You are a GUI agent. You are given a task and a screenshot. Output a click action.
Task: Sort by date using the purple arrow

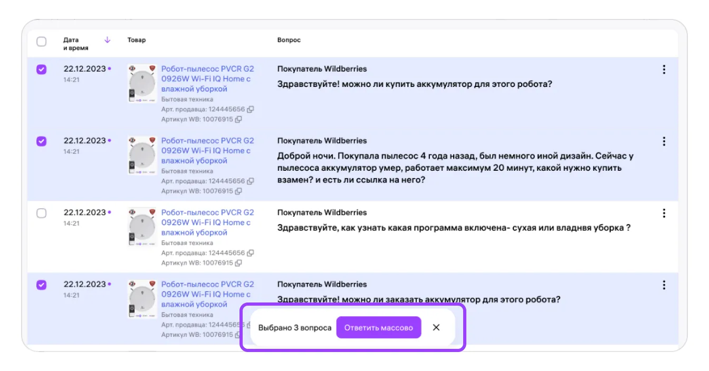click(x=108, y=40)
